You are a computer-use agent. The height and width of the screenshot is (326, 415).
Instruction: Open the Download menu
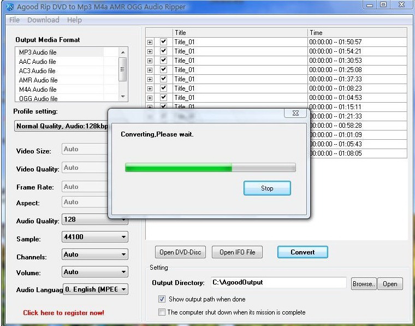(43, 20)
